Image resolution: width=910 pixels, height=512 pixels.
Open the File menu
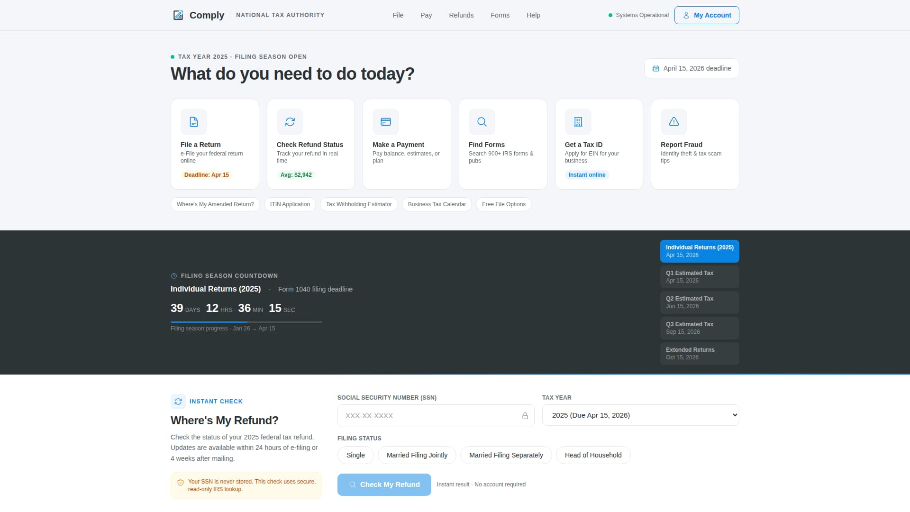point(398,15)
